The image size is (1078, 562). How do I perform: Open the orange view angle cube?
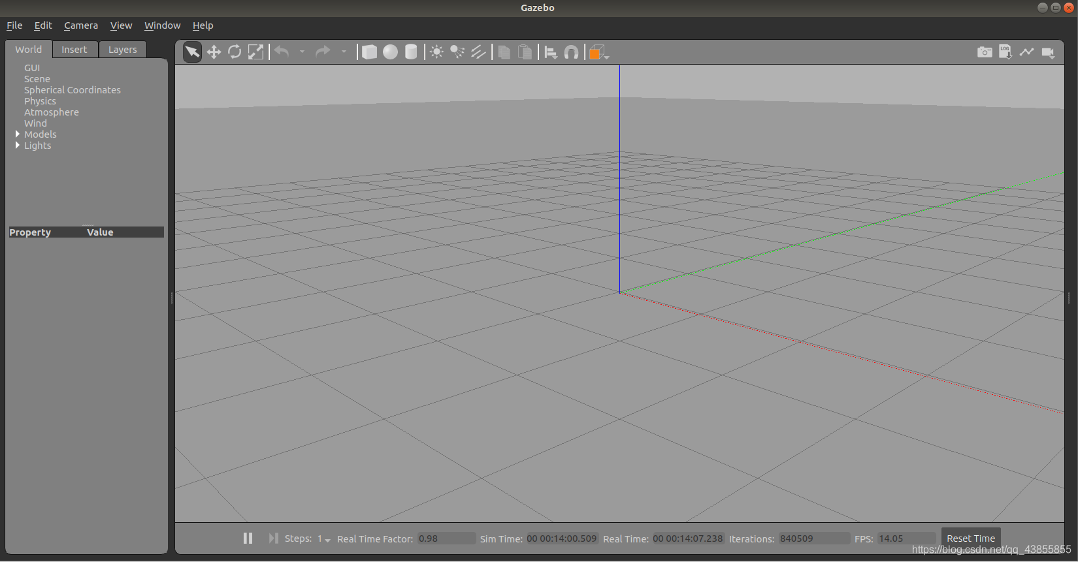598,52
